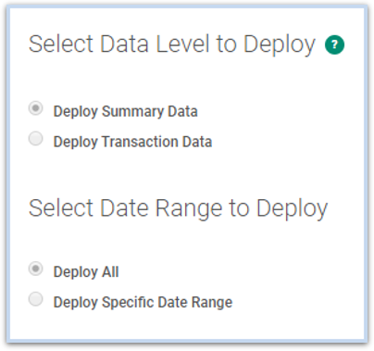The height and width of the screenshot is (351, 374).
Task: Click the Deploy All label text
Action: [x=86, y=272]
